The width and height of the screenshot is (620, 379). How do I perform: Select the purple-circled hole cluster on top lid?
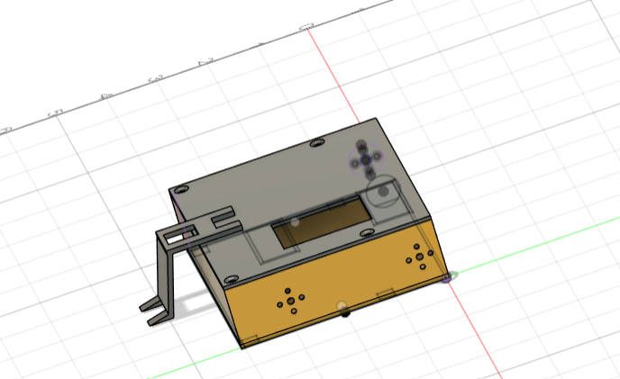pyautogui.click(x=366, y=159)
